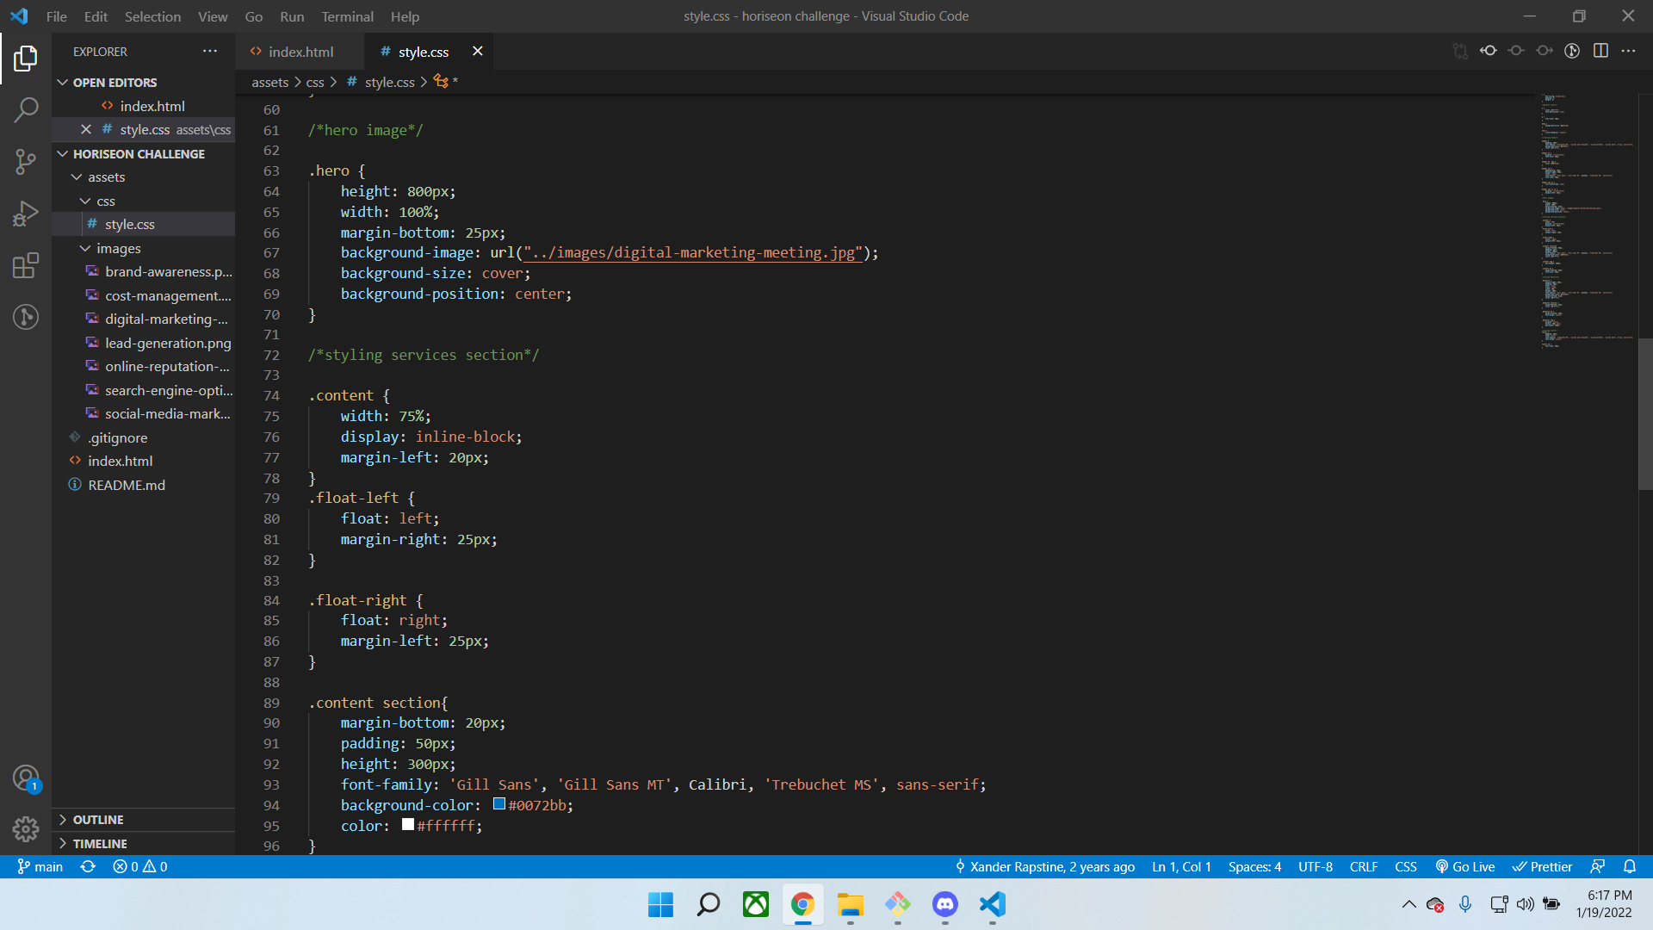Image resolution: width=1653 pixels, height=930 pixels.
Task: Open branch picker by clicking main
Action: 40,867
